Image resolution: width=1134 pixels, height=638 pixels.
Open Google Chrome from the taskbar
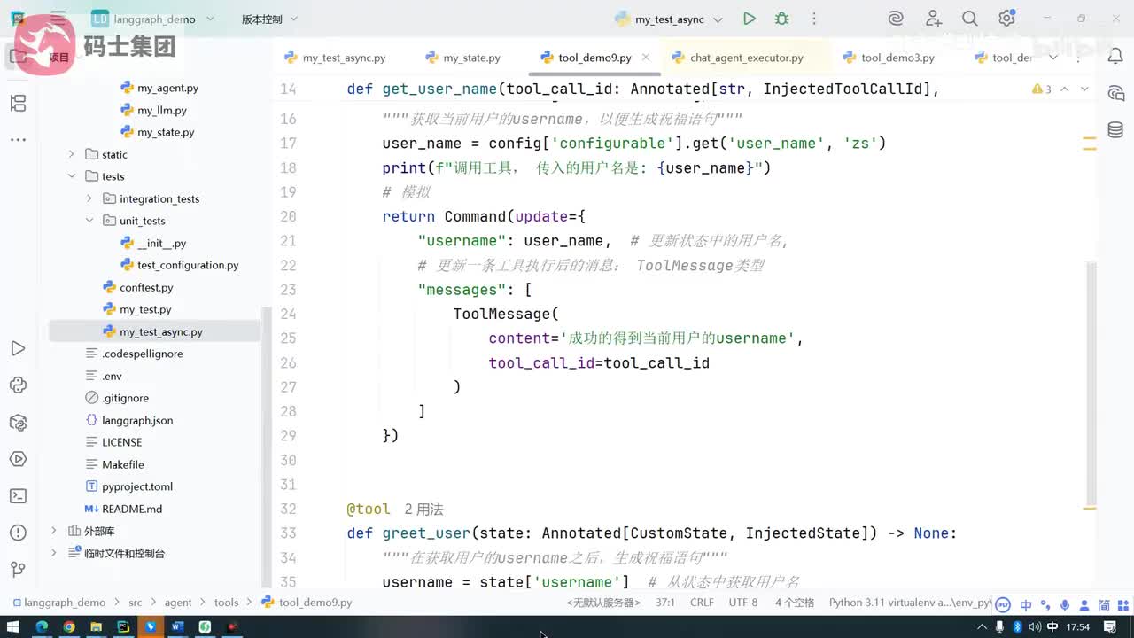pyautogui.click(x=68, y=626)
